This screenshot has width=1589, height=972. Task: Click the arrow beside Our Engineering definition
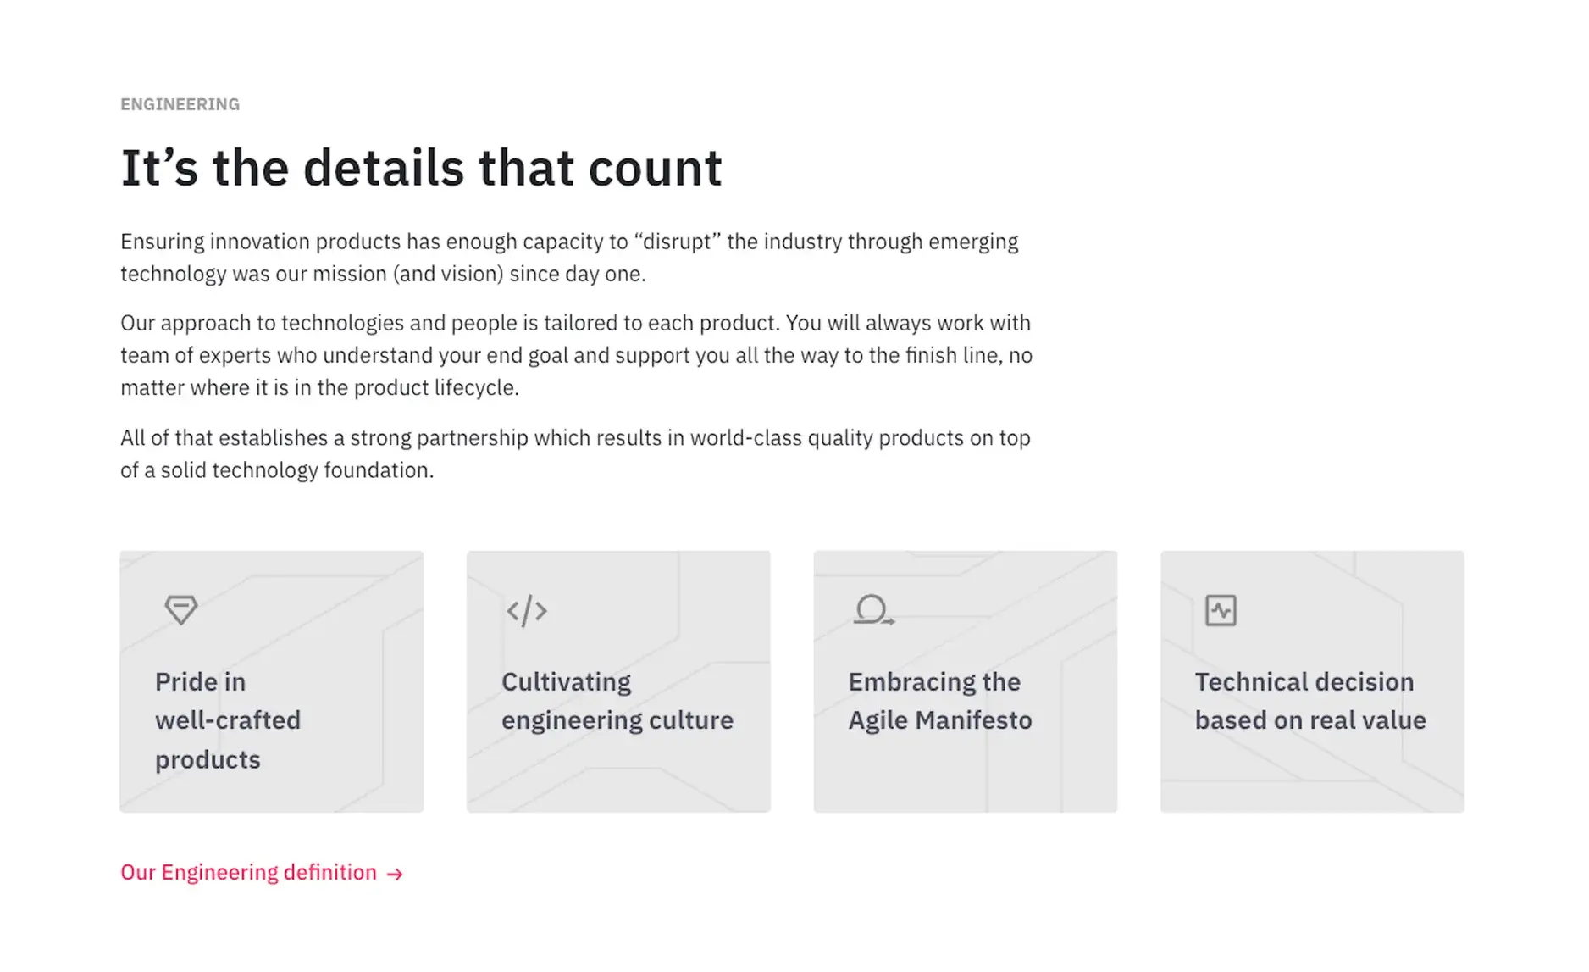(395, 874)
